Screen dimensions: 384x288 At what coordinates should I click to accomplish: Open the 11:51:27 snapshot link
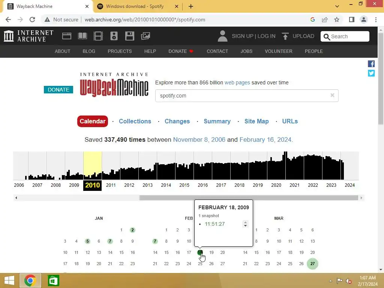214,224
